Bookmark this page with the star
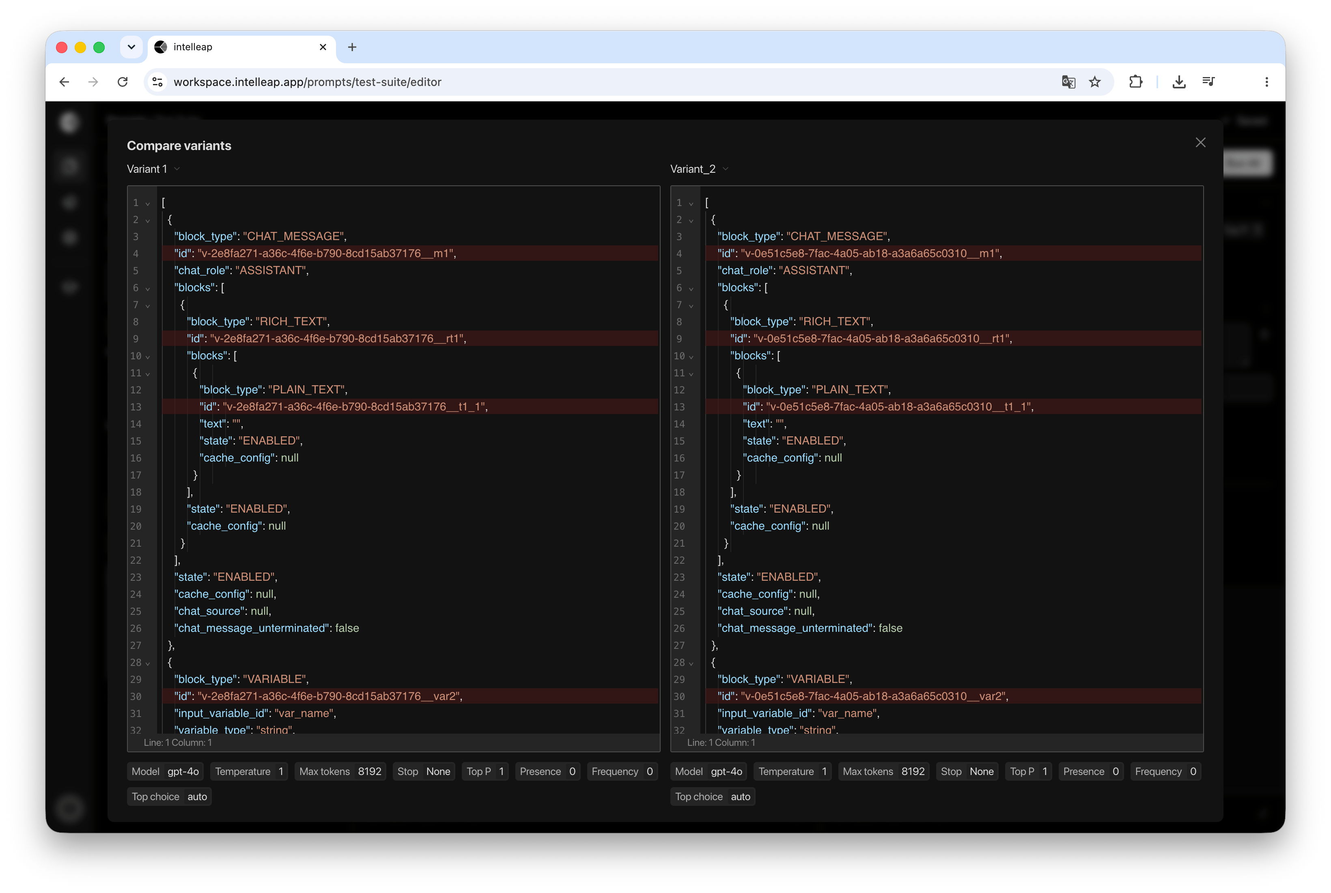 [x=1094, y=82]
